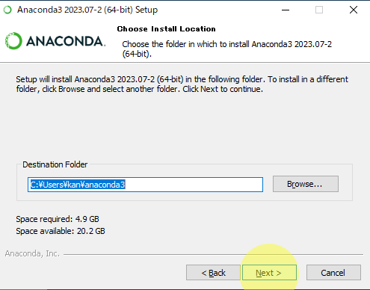The height and width of the screenshot is (290, 370).
Task: Minimize the Anaconda3 Setup window
Action: coord(286,10)
